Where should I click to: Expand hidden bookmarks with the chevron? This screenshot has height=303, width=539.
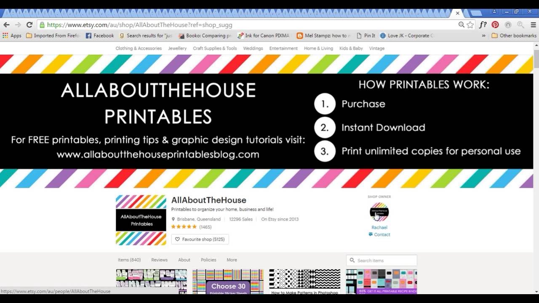tap(483, 36)
